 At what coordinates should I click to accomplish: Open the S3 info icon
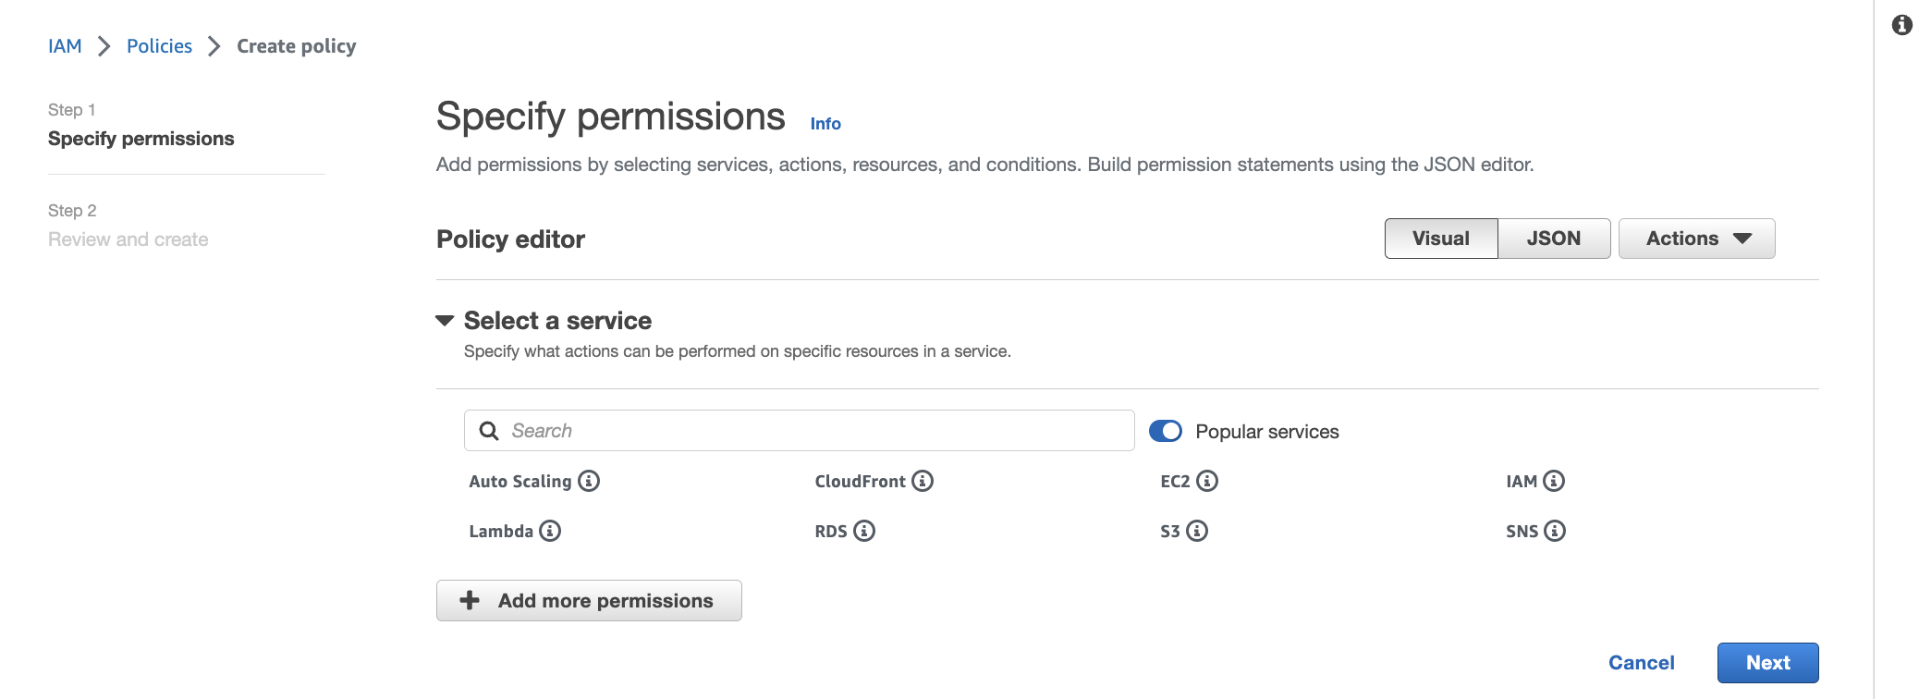click(1197, 531)
